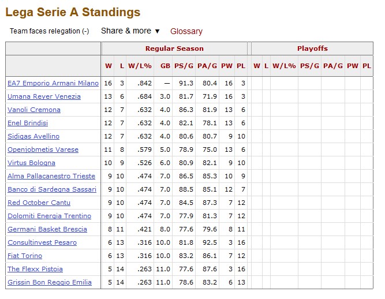
Task: Open Umana Reyer Venezia team link
Action: [x=44, y=96]
